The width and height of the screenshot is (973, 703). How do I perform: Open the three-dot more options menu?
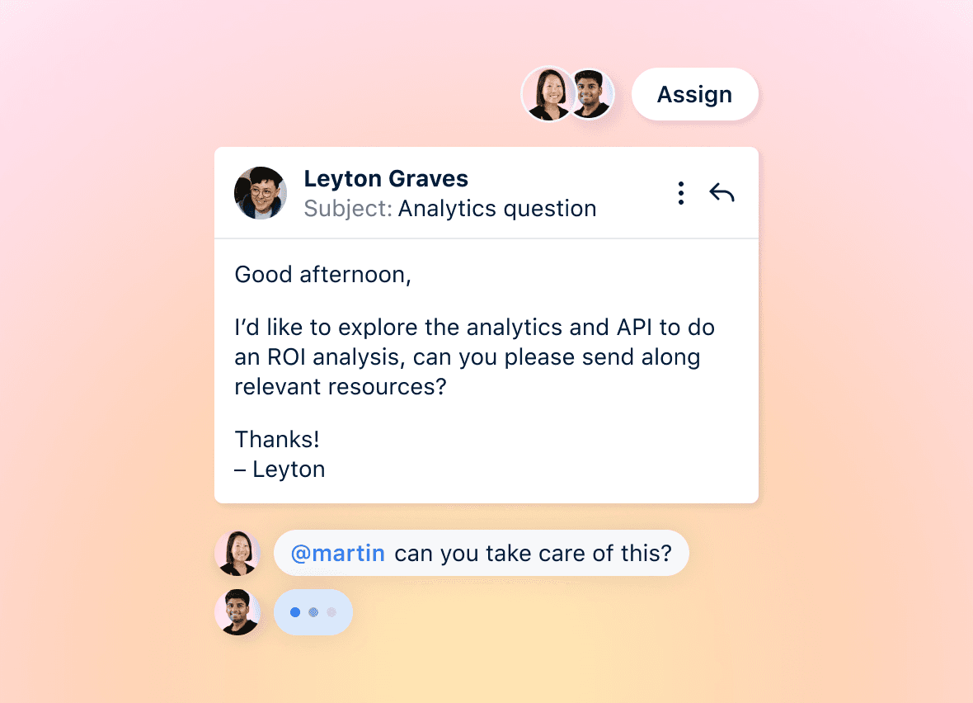coord(681,193)
